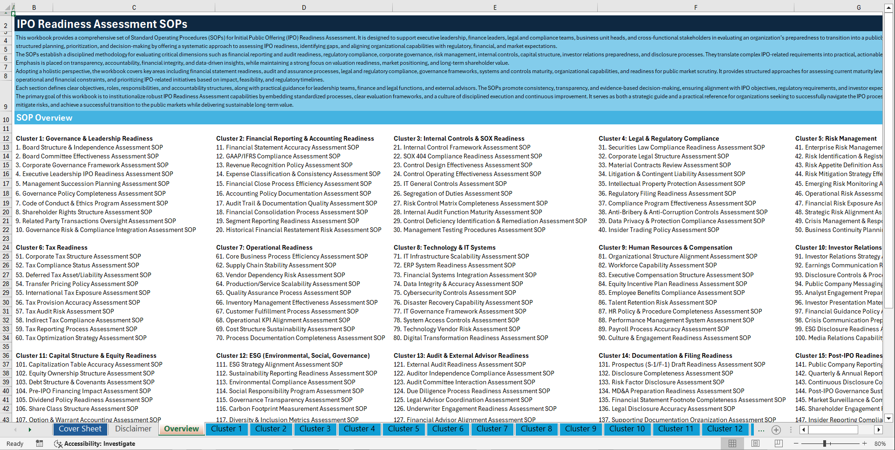Image resolution: width=895 pixels, height=450 pixels.
Task: Select row 12 by its row header
Action: coord(6,138)
